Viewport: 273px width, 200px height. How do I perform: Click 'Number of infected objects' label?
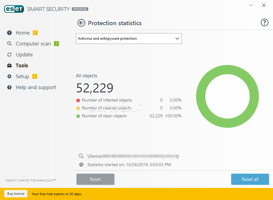(x=107, y=100)
